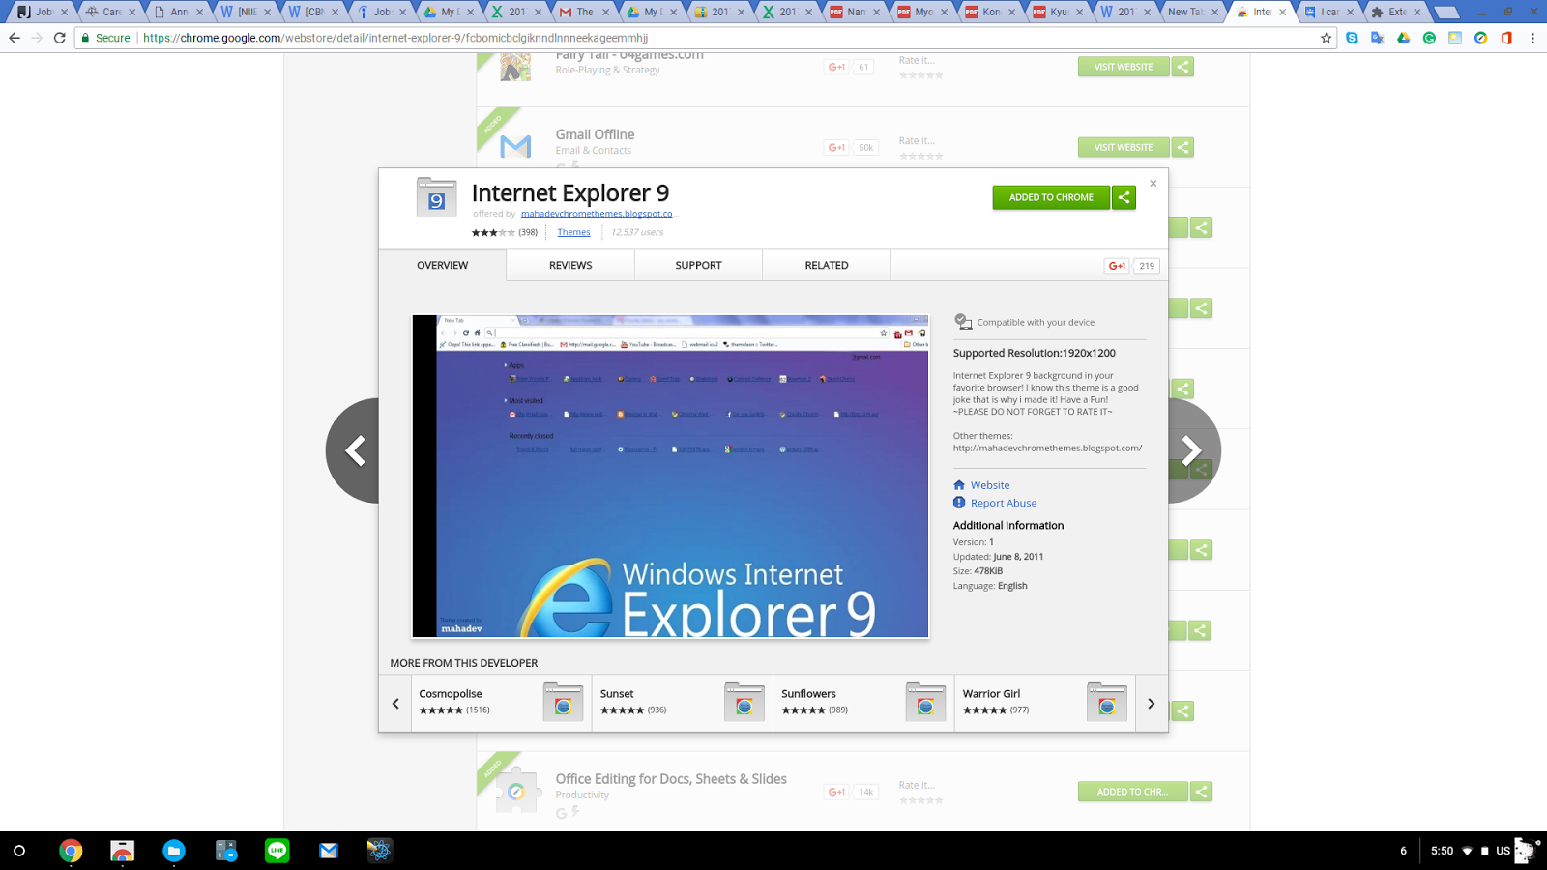Switch to the New Tab browser tab
This screenshot has width=1547, height=870.
(1193, 12)
